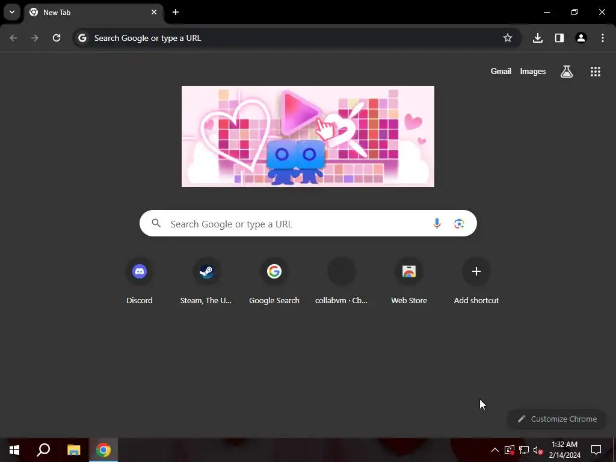Open Images link
This screenshot has width=616, height=462.
(533, 71)
